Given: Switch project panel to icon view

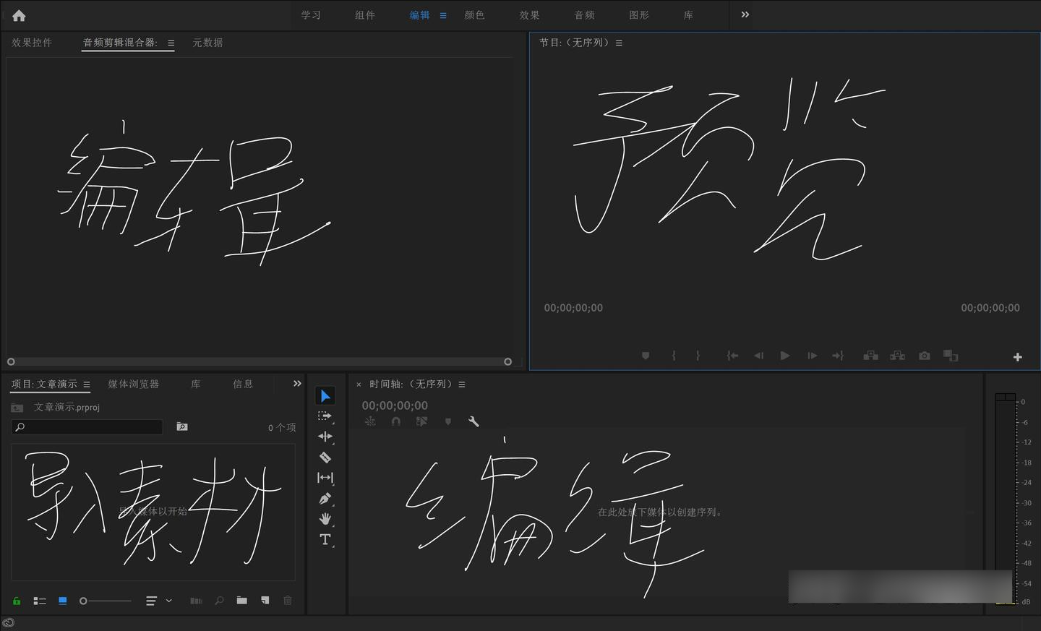Looking at the screenshot, I should [63, 601].
